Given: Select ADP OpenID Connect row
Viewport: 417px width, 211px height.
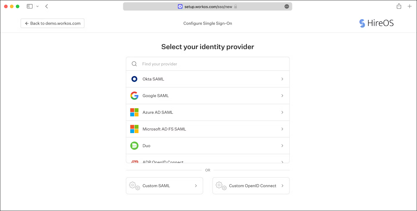Looking at the screenshot, I should pos(208,159).
